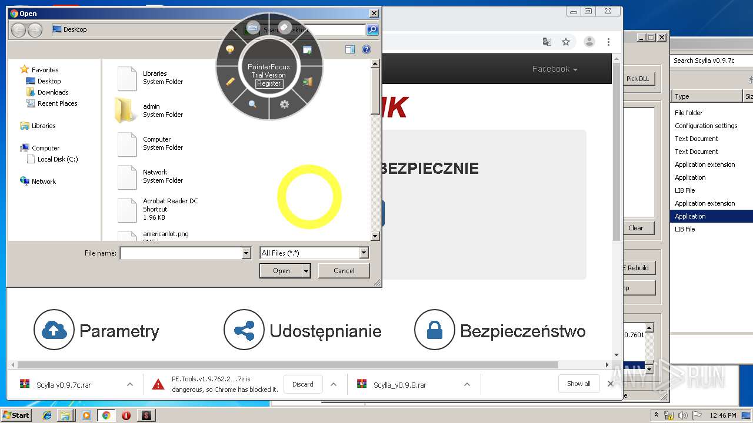Toggle the preview pane icon
This screenshot has width=753, height=423.
(x=350, y=50)
